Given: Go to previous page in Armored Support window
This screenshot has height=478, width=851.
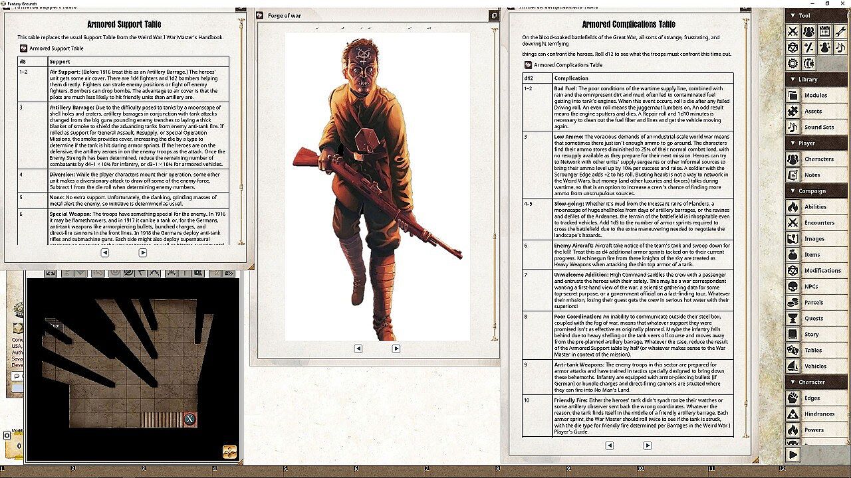Looking at the screenshot, I should click(x=105, y=253).
